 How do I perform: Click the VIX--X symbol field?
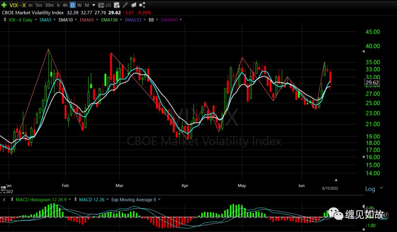coord(18,5)
